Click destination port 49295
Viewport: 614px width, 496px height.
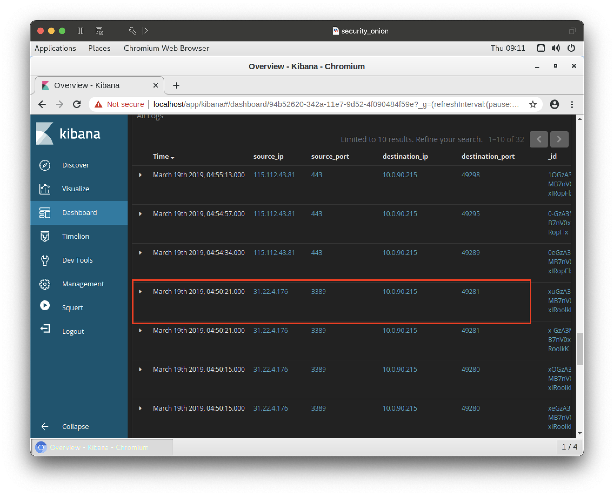(x=470, y=214)
